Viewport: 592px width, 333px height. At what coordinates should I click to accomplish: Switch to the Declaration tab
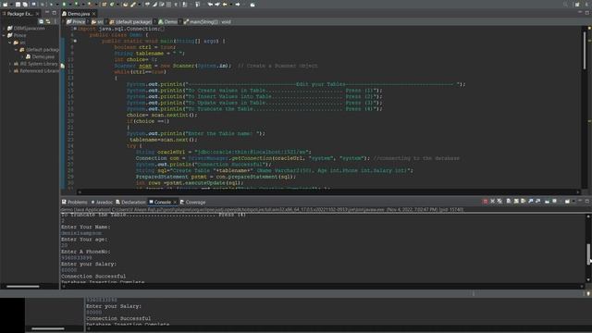click(x=130, y=202)
